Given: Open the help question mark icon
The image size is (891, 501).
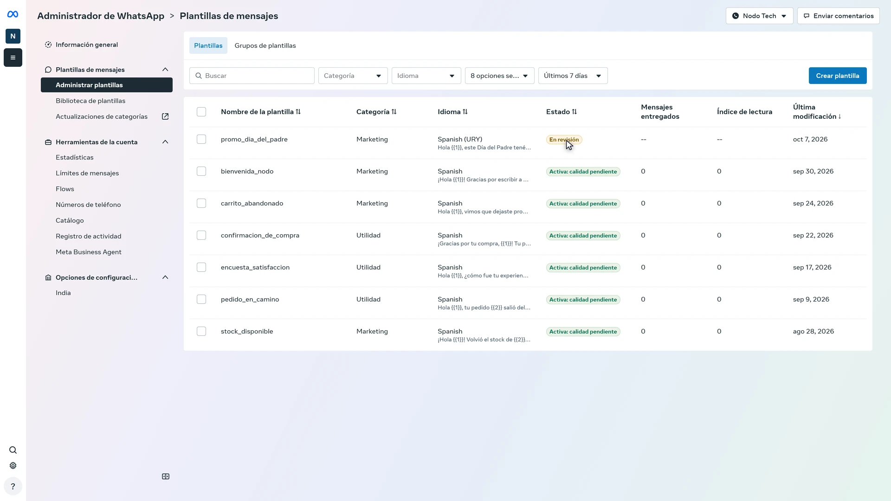Looking at the screenshot, I should pos(13,487).
